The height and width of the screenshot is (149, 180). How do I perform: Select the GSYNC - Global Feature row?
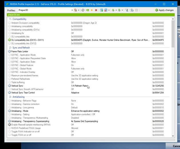88,65
